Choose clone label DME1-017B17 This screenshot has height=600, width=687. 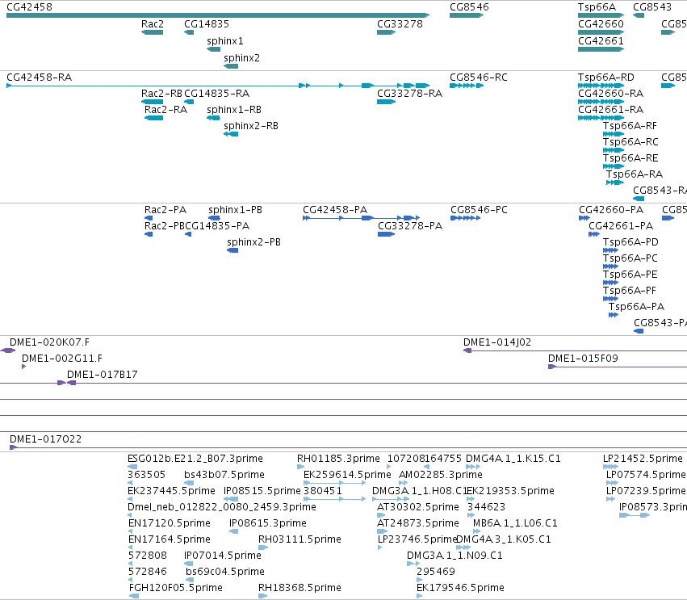[102, 376]
